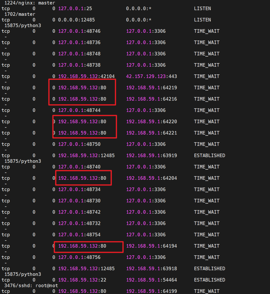Select foreign address 192.168.59.1:64219
The height and width of the screenshot is (294, 270).
click(152, 88)
